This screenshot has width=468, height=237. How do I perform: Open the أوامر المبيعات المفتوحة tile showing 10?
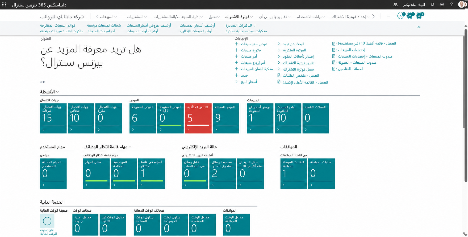288,118
